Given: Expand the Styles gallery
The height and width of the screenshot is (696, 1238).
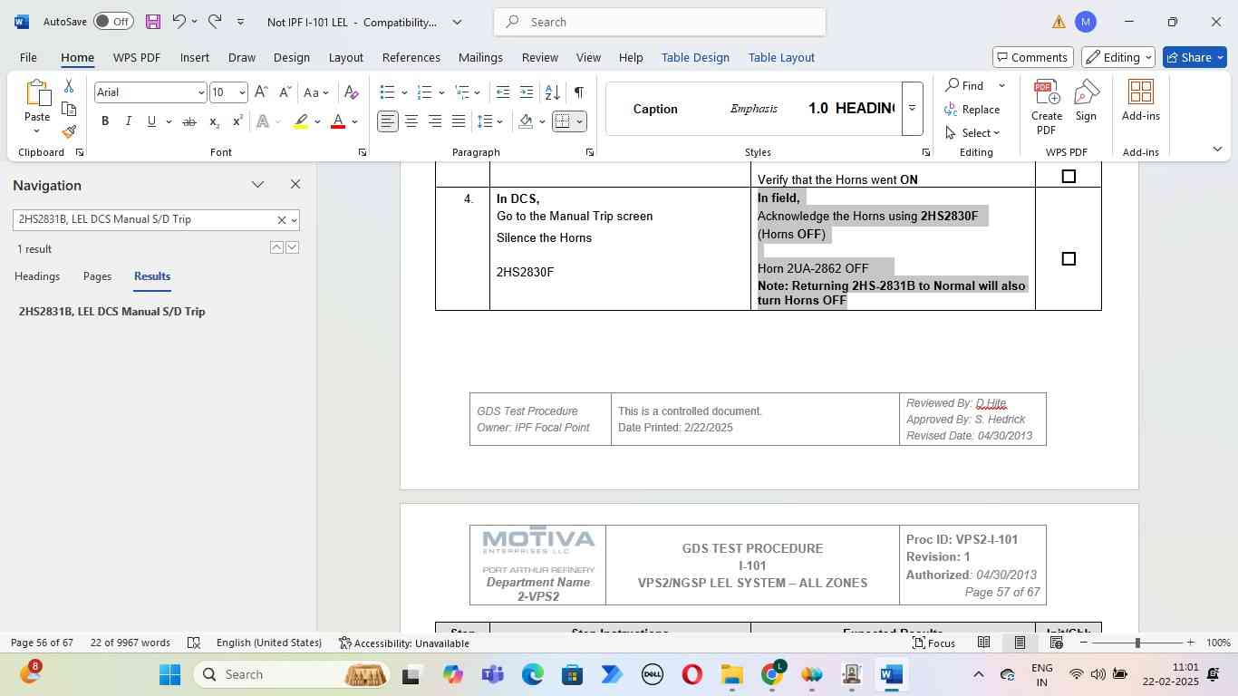Looking at the screenshot, I should coord(913,109).
